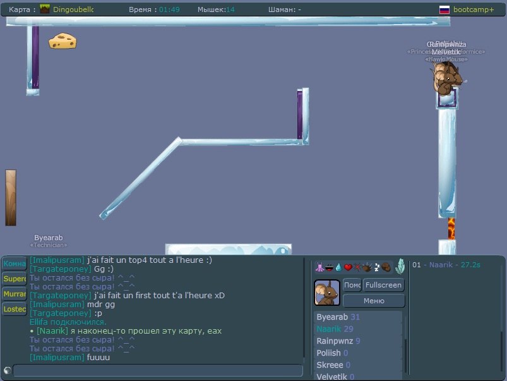Select the Murrar chat tab
507x381 pixels.
coord(14,294)
